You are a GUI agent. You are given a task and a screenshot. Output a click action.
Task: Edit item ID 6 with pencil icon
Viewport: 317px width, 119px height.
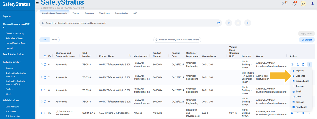(x=298, y=65)
